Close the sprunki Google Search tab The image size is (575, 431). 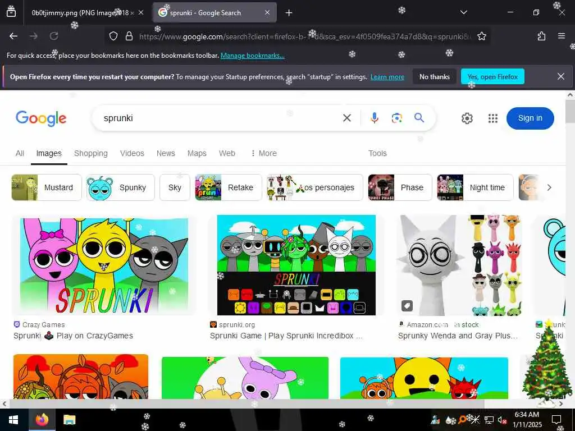(x=267, y=12)
